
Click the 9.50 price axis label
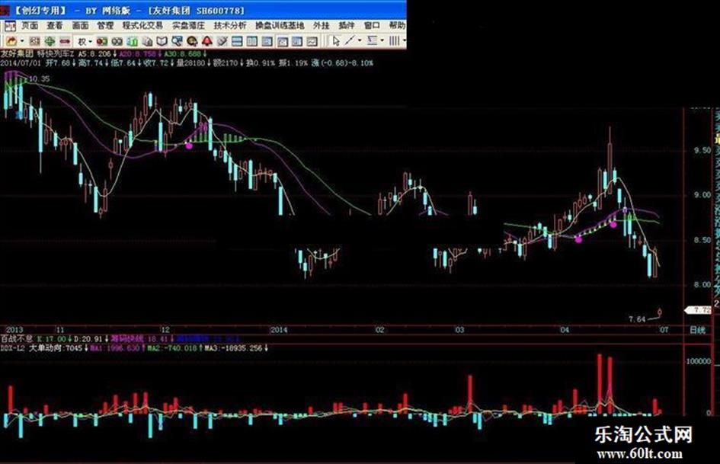click(702, 150)
